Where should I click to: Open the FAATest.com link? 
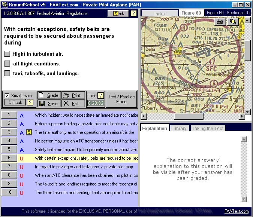(236, 211)
